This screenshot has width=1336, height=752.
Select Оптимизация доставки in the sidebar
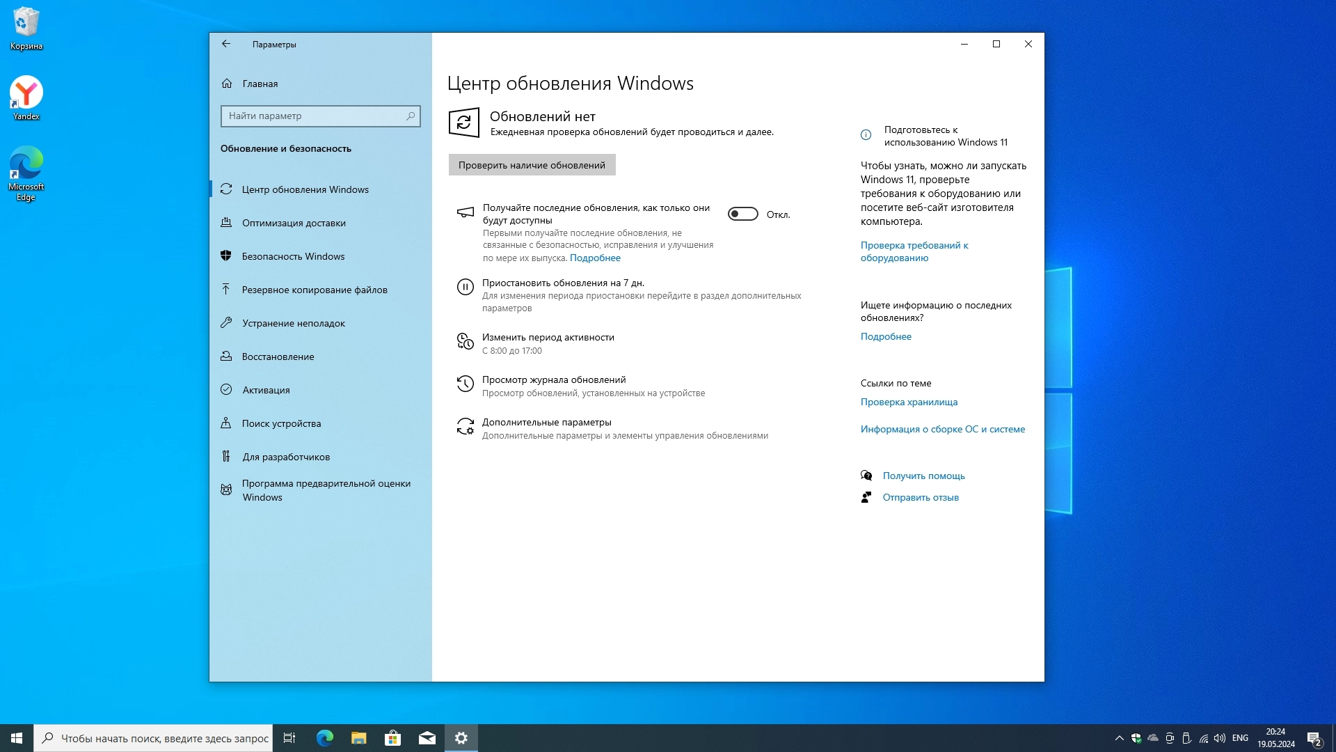294,223
